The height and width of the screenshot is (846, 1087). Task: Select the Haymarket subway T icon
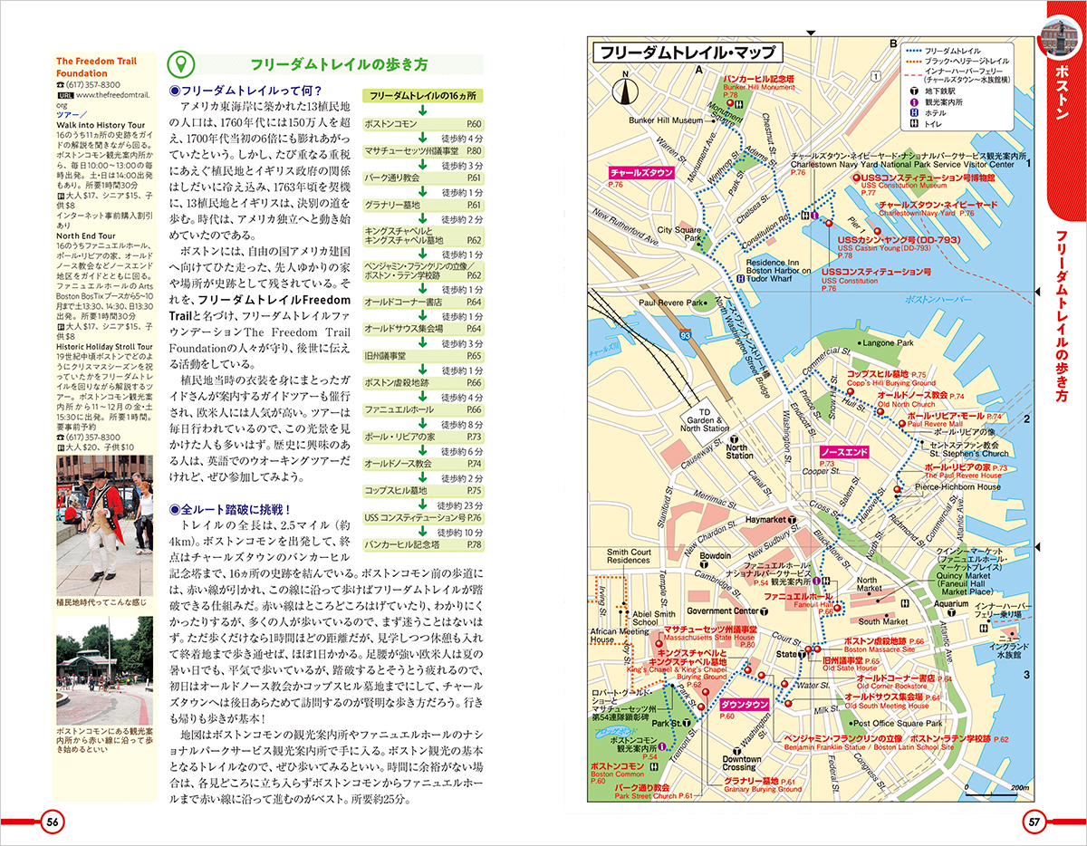pos(792,521)
